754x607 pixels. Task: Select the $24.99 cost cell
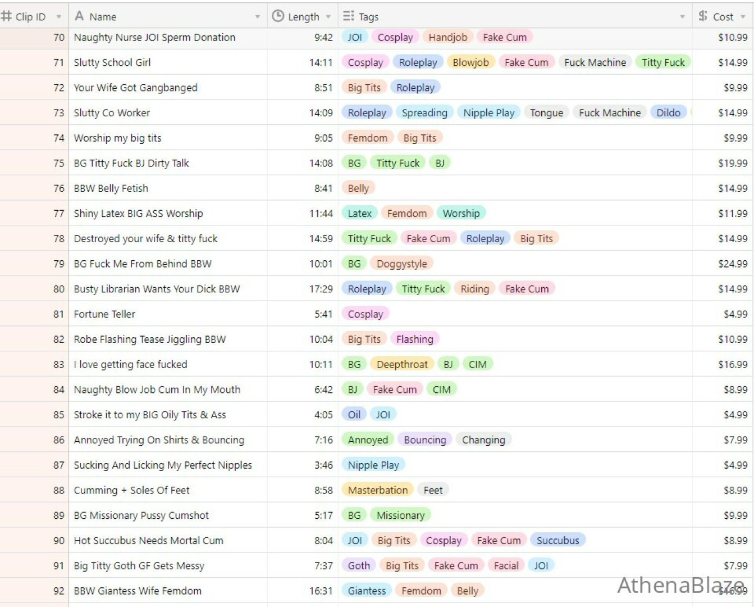[x=723, y=264]
